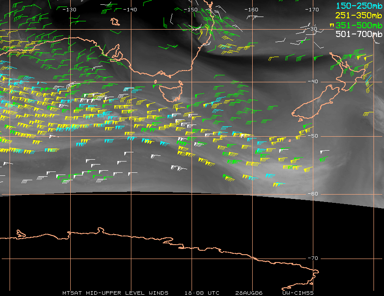Click the 28AUG06 date text
Viewport: 384px width, 296px height.
[x=248, y=293]
